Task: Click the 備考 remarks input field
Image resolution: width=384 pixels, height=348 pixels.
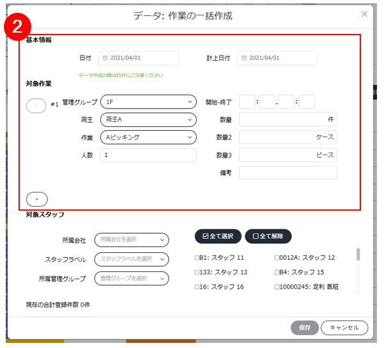Action: (288, 172)
